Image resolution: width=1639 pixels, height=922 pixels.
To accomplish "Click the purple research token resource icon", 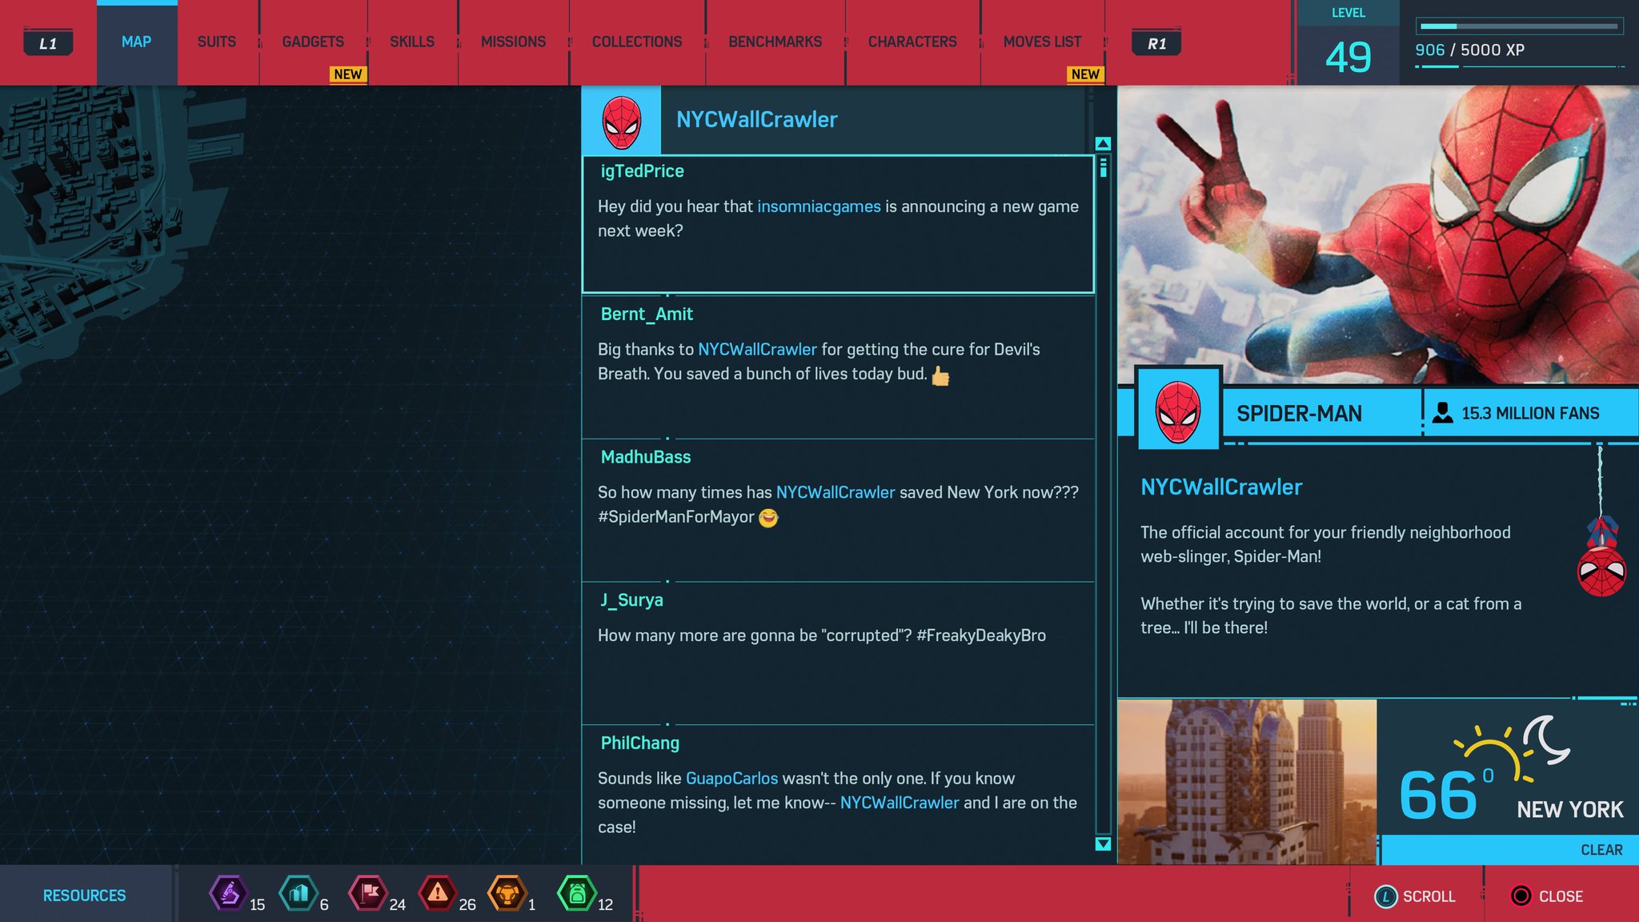I will [x=229, y=893].
